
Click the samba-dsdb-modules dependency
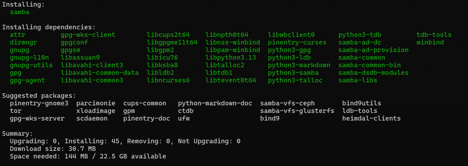[x=373, y=73]
